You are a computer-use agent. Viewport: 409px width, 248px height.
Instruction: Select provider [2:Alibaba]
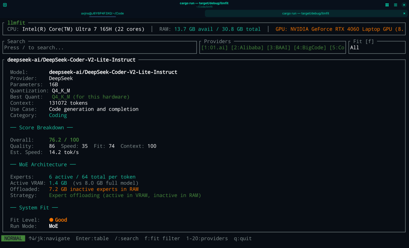click(247, 48)
